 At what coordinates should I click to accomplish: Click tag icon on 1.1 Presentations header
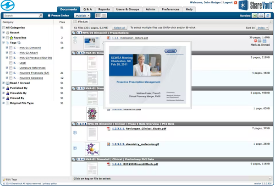pyautogui.click(x=74, y=33)
